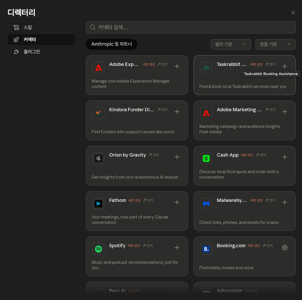Click the Malwarebytes logo icon

[206, 204]
